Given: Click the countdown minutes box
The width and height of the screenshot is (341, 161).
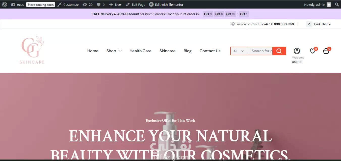Looking at the screenshot, I should click(x=230, y=14).
